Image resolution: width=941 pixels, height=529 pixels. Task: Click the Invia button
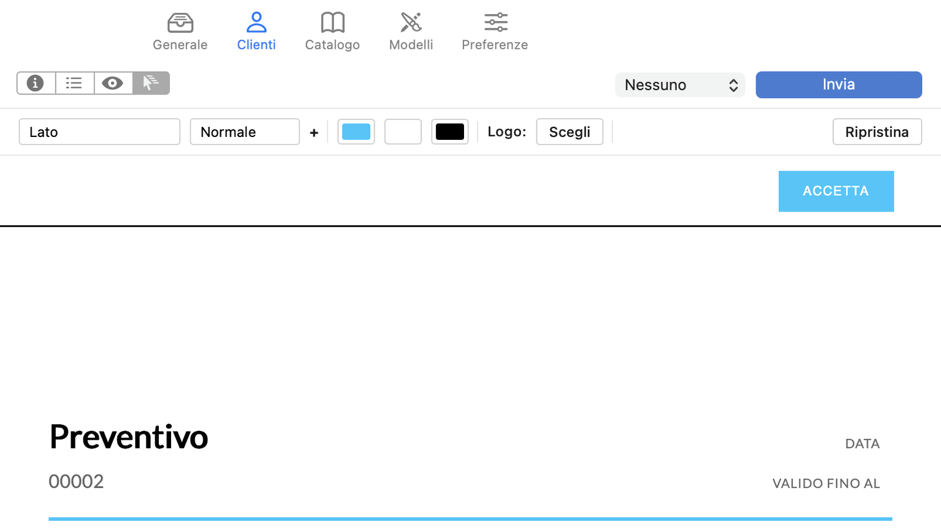838,85
